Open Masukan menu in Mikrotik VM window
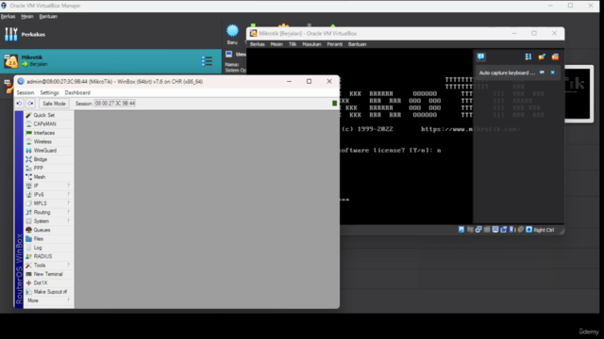Viewport: 604px width, 339px height. click(311, 44)
